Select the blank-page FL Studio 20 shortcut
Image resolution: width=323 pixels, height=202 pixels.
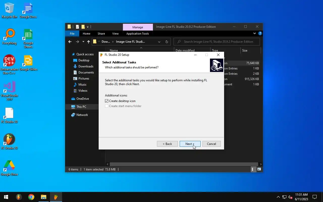tap(9, 115)
